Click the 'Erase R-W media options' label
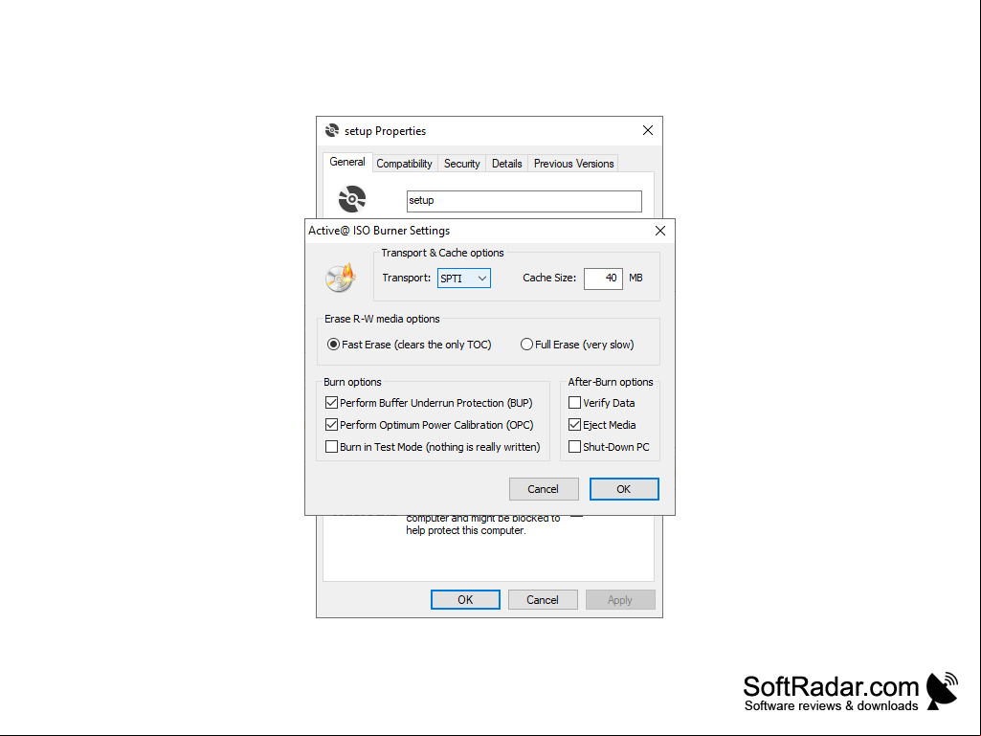Viewport: 981px width, 736px height. [x=382, y=319]
